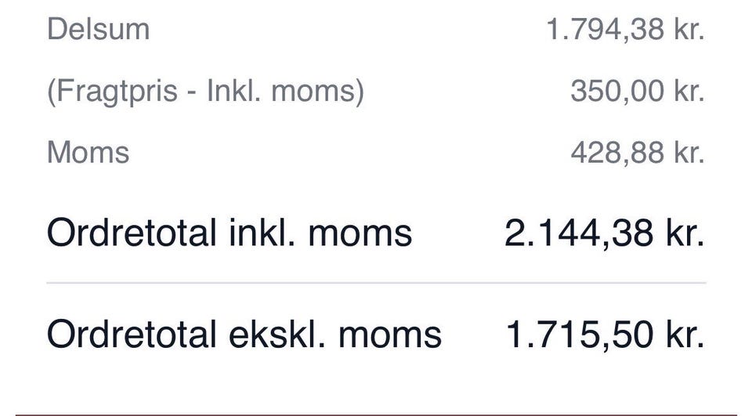Image resolution: width=752 pixels, height=416 pixels.
Task: Select the Ordretotal ekskl. moms label
Action: tap(244, 335)
